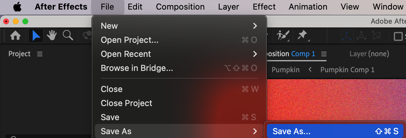Click the Pumpkin breadcrumb link
Viewport: 406px width, 138px height.
click(x=285, y=70)
